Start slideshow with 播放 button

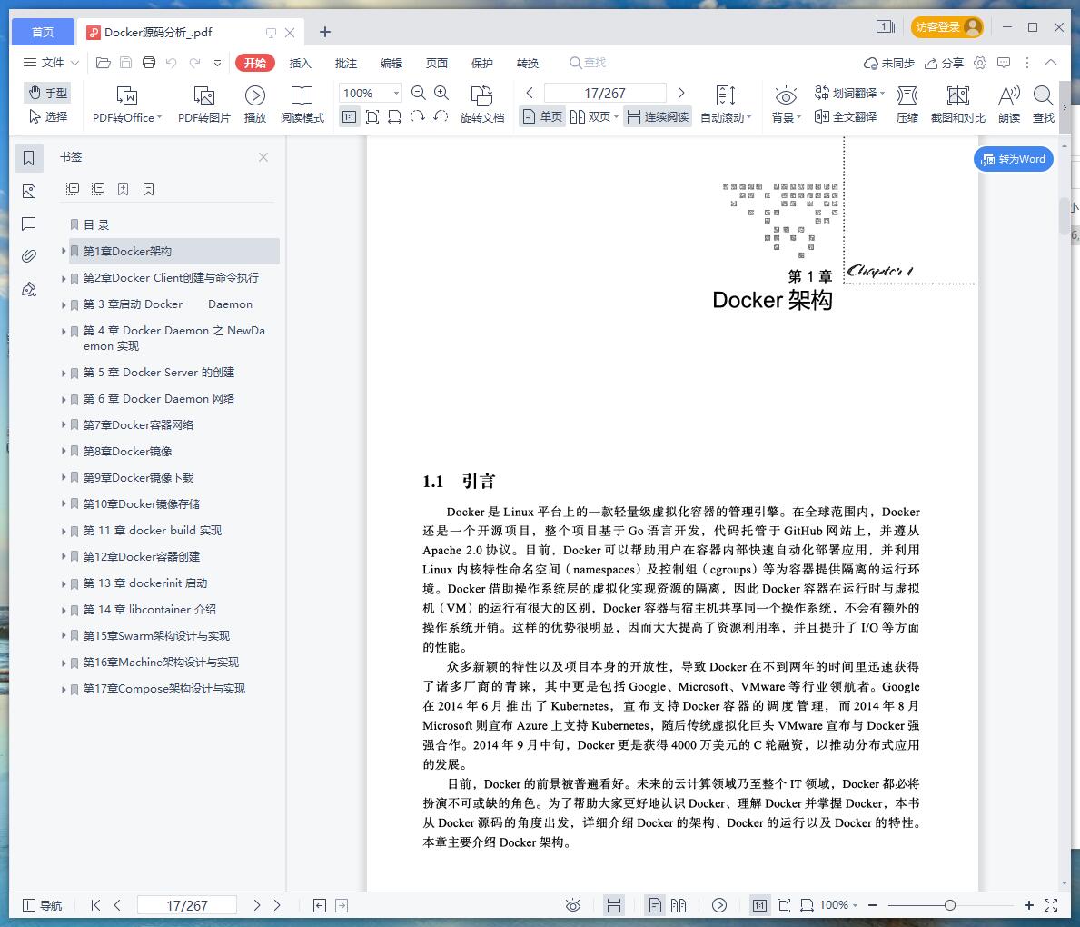pyautogui.click(x=255, y=105)
